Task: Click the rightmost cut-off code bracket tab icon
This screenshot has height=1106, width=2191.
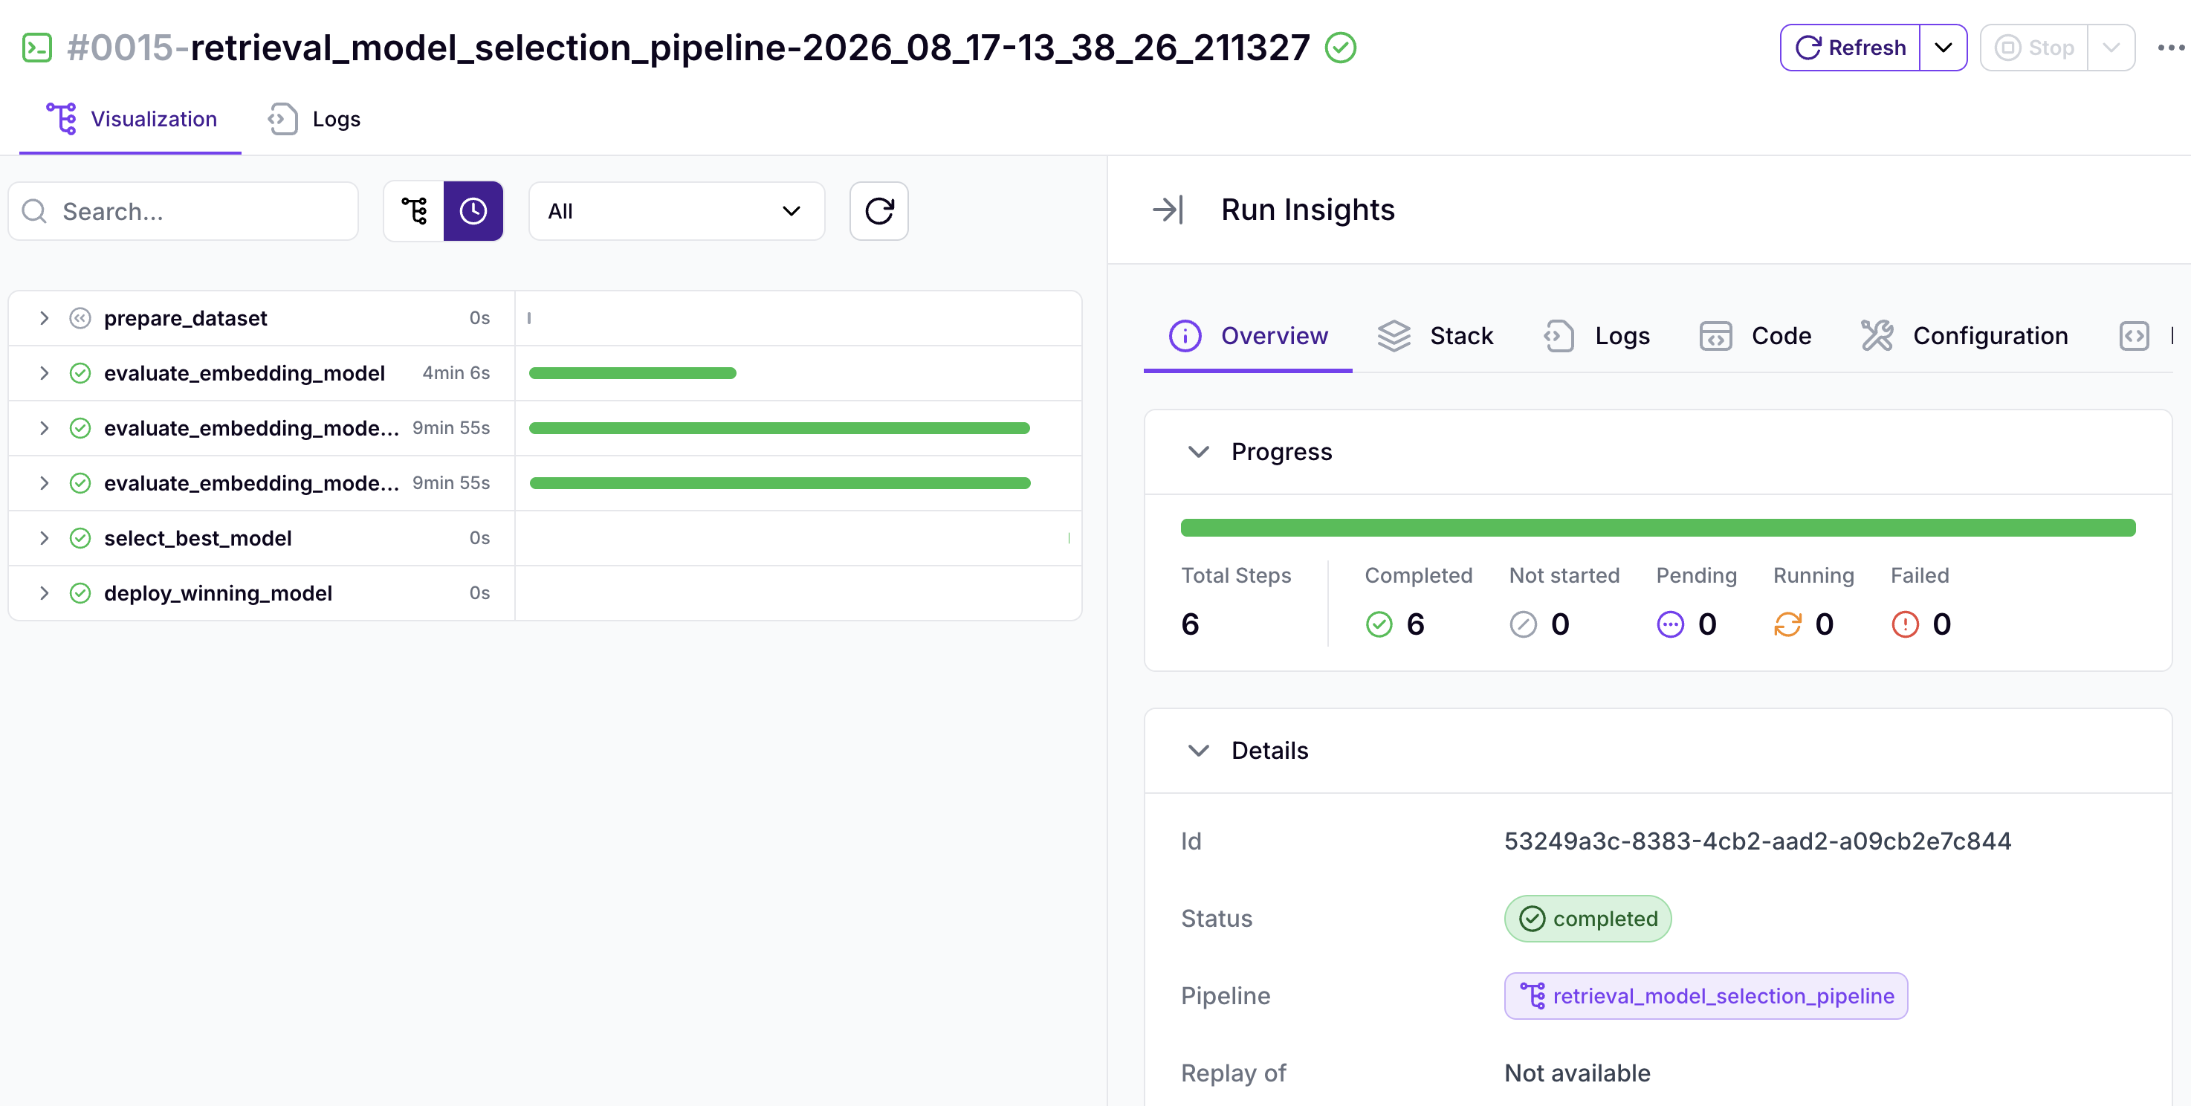Action: click(2133, 336)
